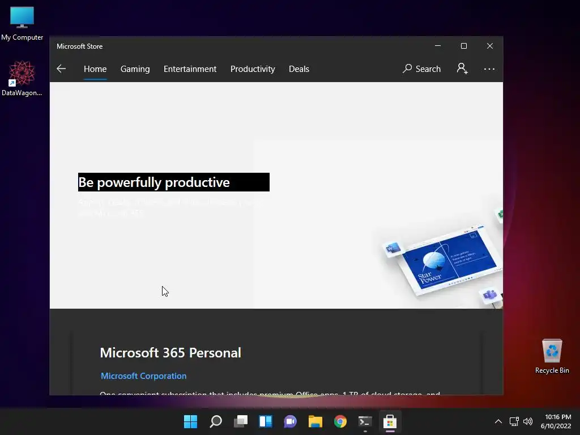Open the network status tray icon
The width and height of the screenshot is (580, 435).
[x=514, y=421]
